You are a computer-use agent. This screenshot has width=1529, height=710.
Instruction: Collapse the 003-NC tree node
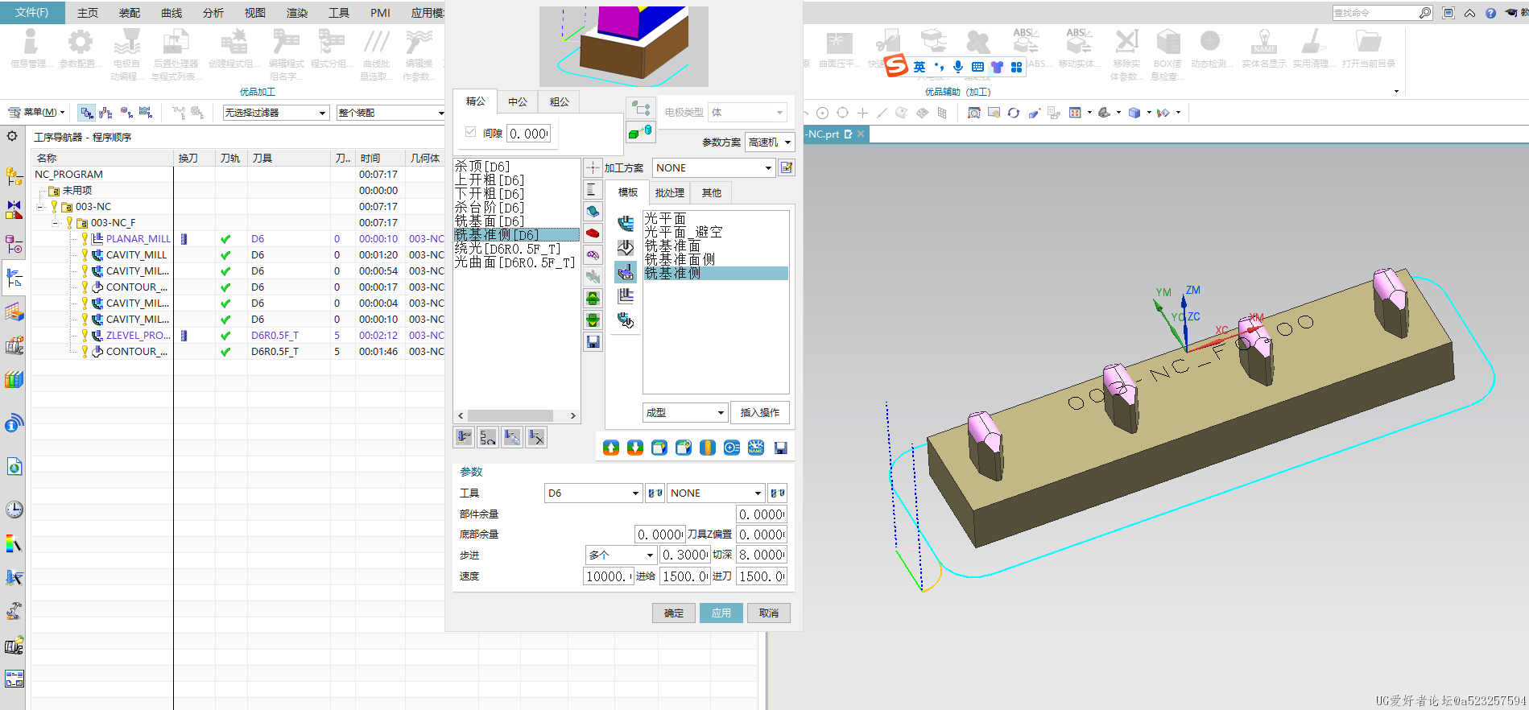click(39, 207)
